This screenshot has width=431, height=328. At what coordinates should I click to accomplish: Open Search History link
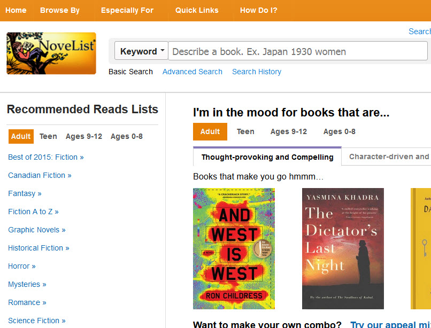tap(257, 72)
